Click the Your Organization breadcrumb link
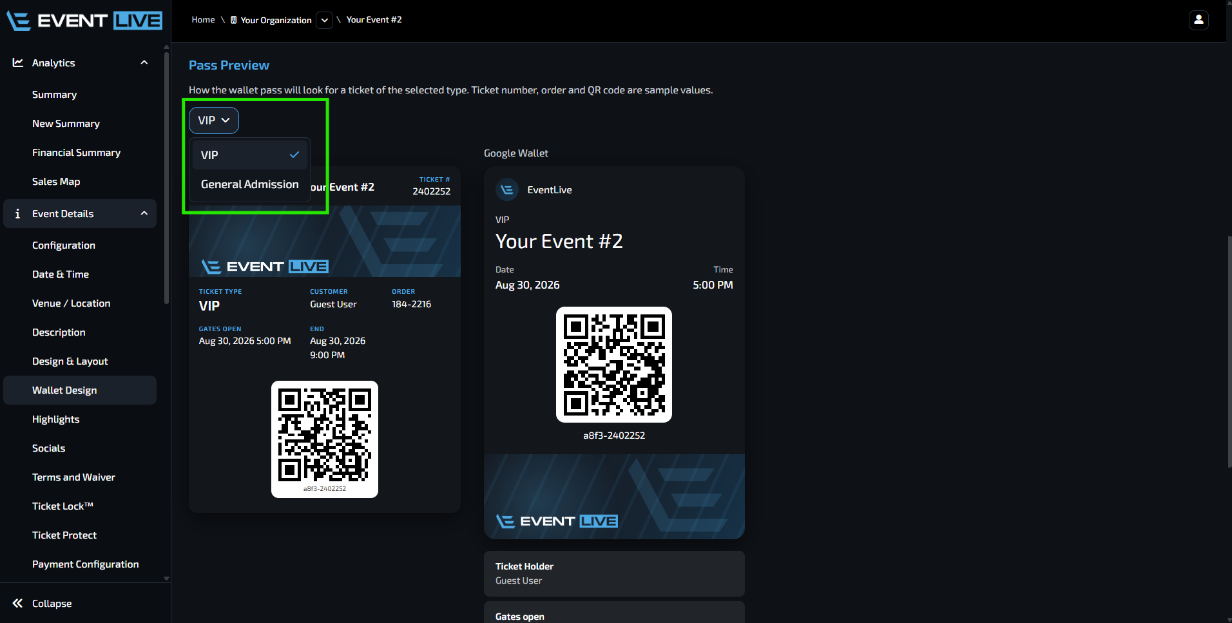The width and height of the screenshot is (1232, 623). coord(276,20)
